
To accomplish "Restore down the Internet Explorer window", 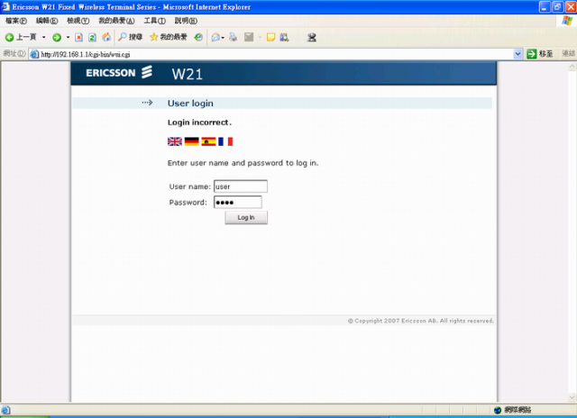I will pos(558,6).
